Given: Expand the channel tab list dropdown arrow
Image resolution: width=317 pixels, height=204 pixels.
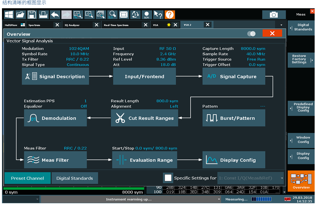Looking at the screenshot, I should [x=281, y=25].
